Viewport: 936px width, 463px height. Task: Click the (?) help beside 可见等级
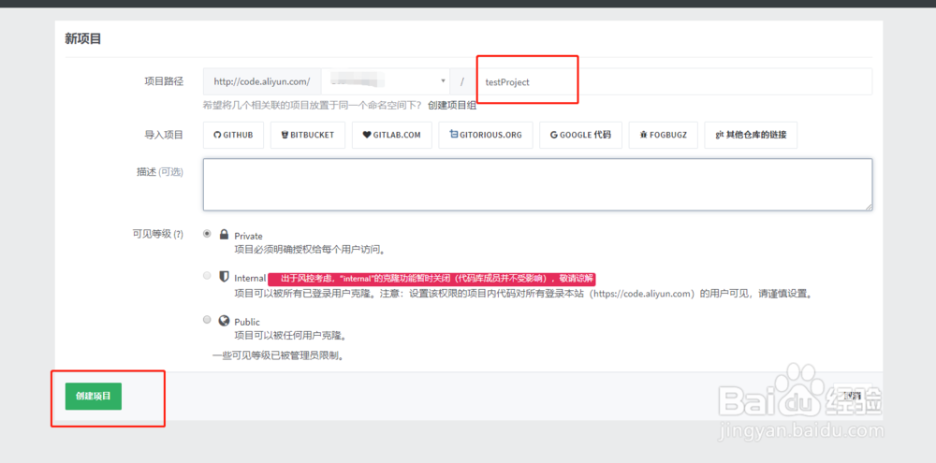tap(178, 235)
